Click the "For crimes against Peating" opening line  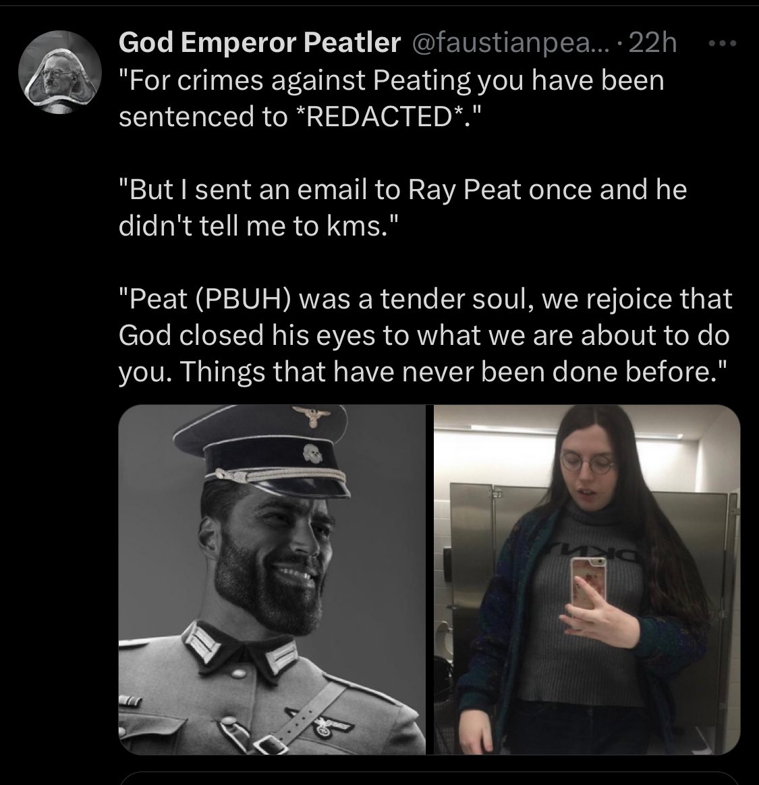click(x=392, y=80)
